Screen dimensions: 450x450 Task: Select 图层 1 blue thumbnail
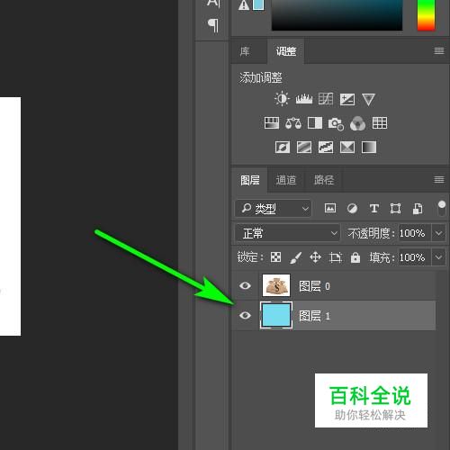[276, 315]
